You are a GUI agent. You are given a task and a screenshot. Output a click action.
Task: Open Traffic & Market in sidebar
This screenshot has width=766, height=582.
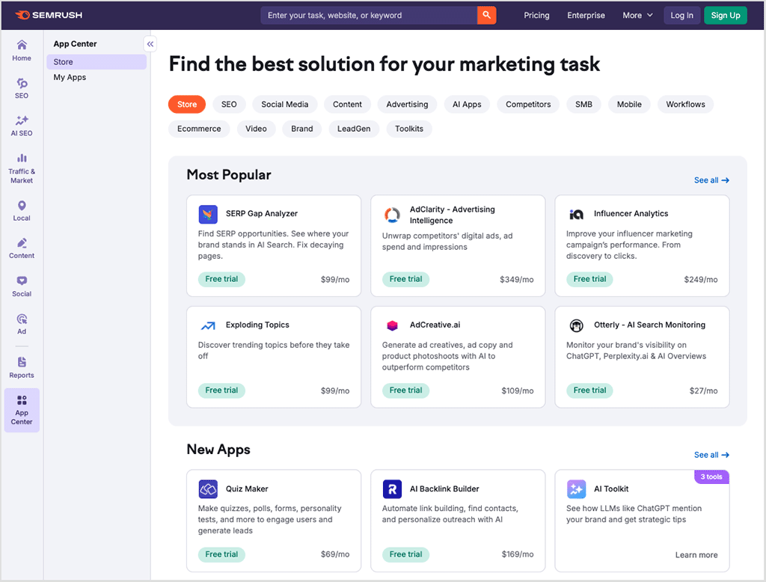(22, 168)
